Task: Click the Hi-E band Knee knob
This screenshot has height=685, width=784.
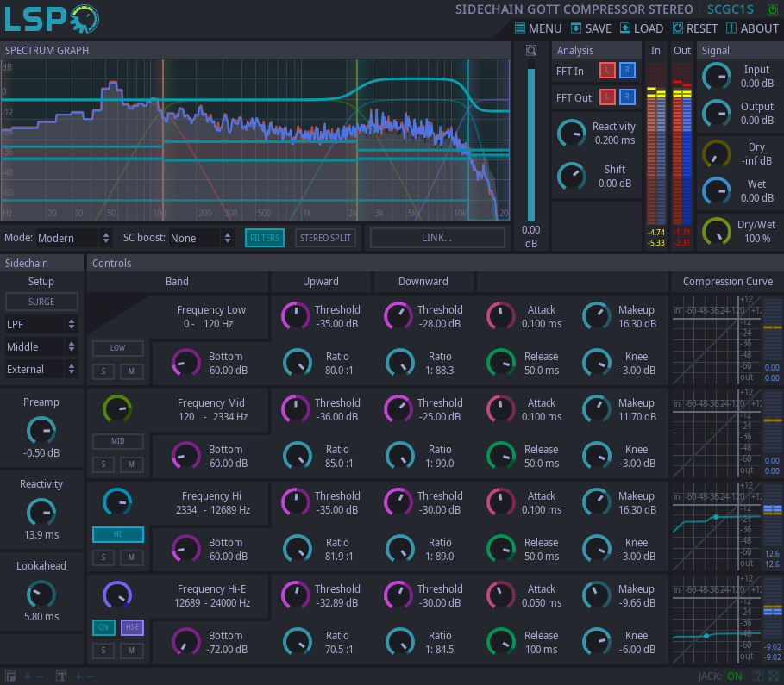Action: 597,643
